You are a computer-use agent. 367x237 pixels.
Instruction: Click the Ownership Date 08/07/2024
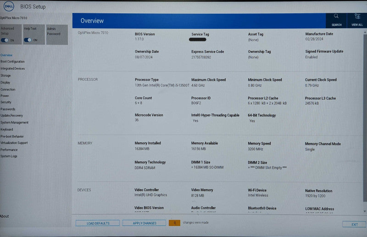tap(144, 57)
